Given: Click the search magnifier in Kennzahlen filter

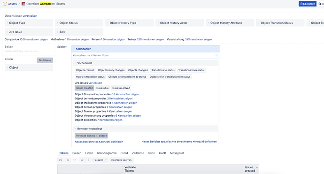Looking at the screenshot, I should pos(217,55).
